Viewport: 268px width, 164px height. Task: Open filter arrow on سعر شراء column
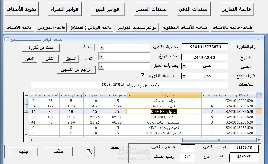[86, 95]
